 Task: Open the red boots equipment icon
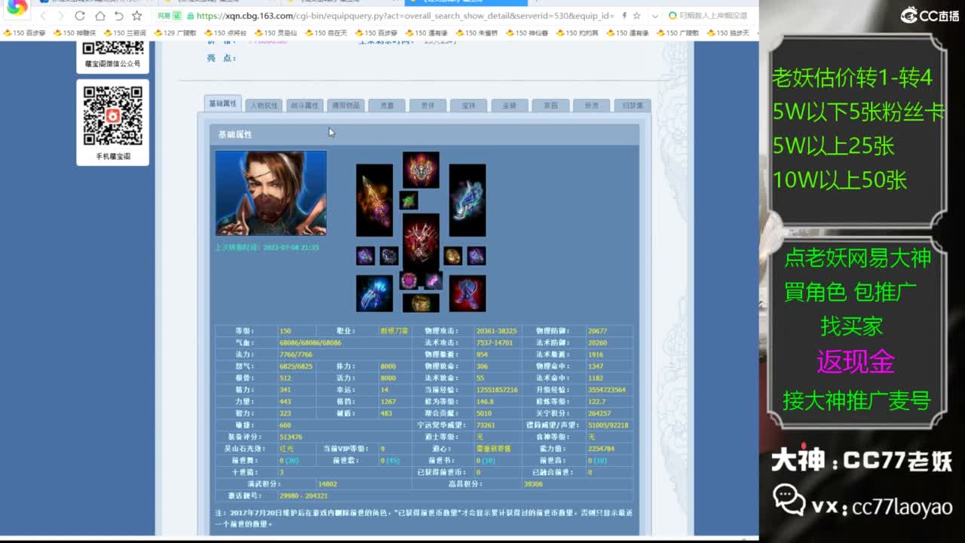point(467,293)
